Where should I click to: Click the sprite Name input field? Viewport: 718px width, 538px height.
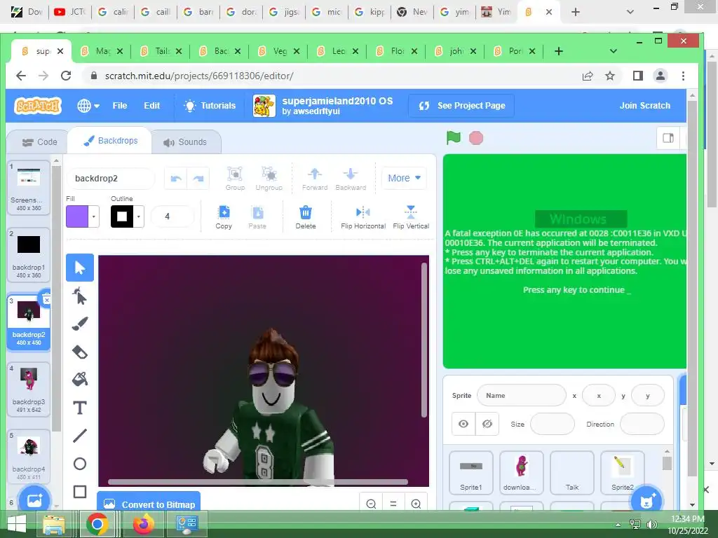pyautogui.click(x=522, y=395)
